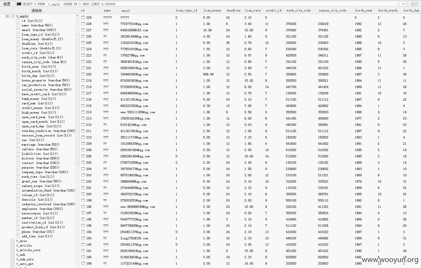Click the column icon beside credit_id field
Screen dimensions: 421x268
click(x=18, y=53)
